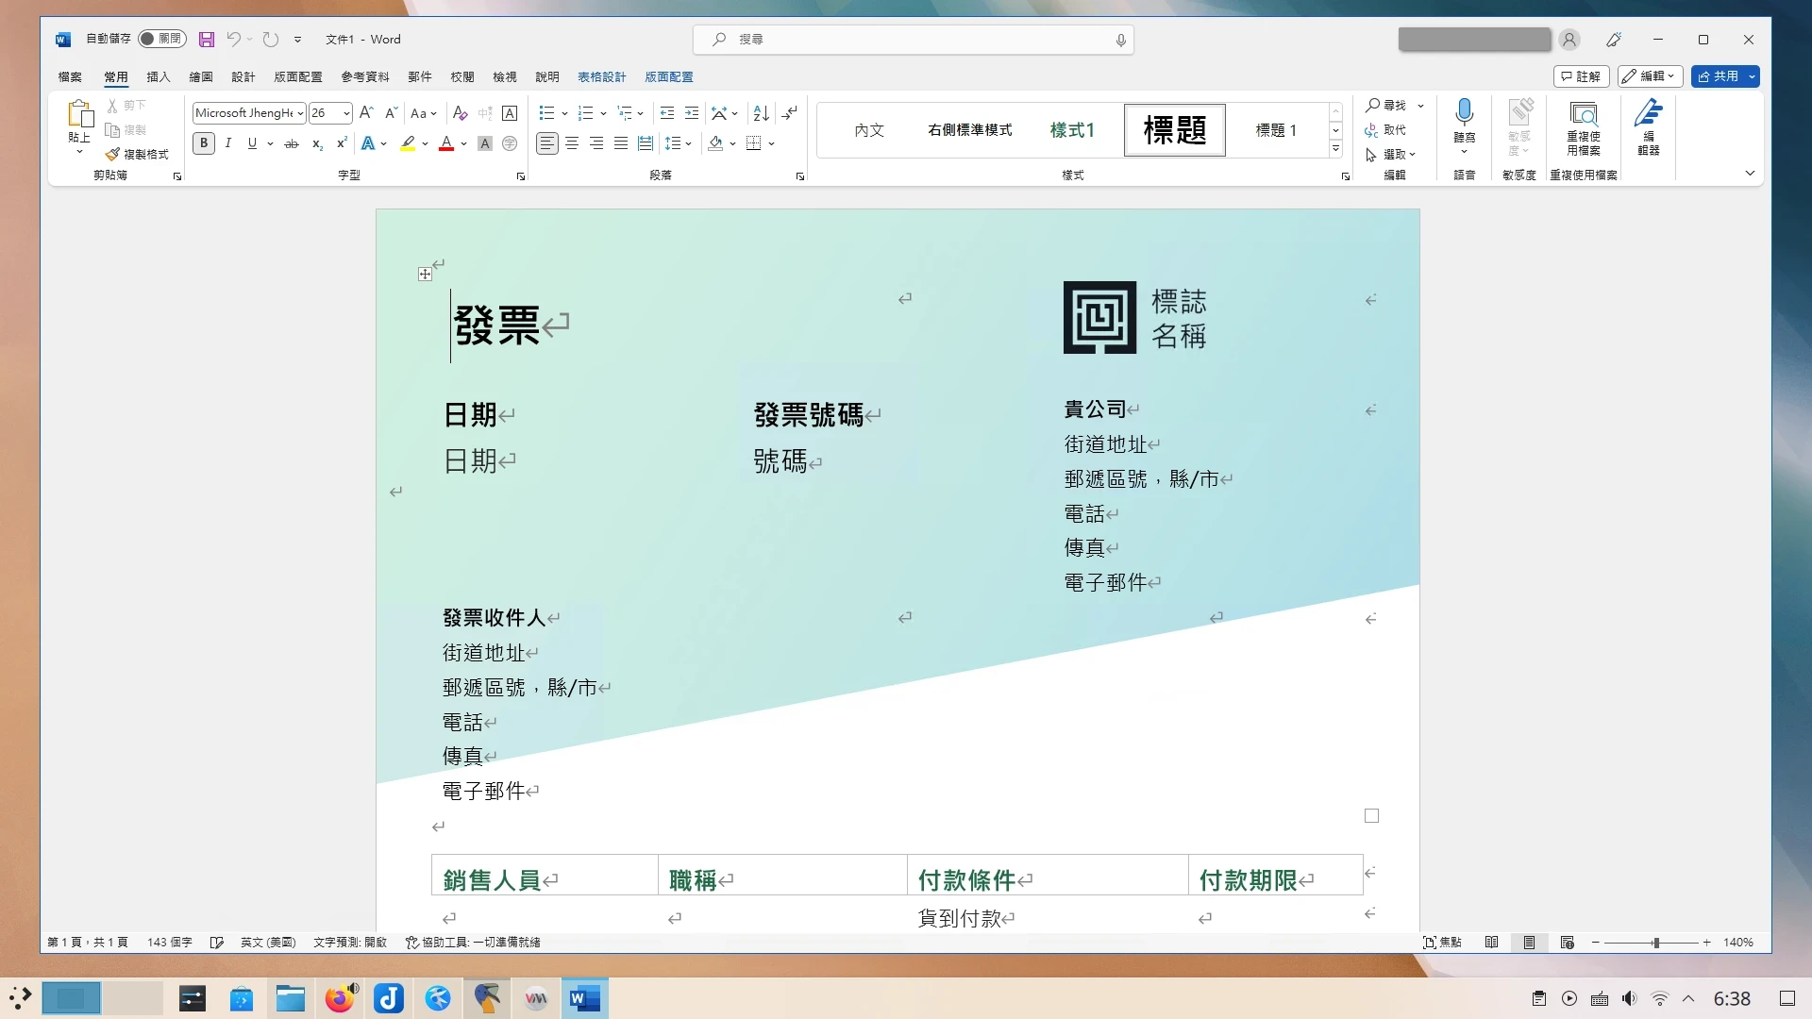The height and width of the screenshot is (1019, 1812).
Task: Toggle underline on selected text
Action: click(x=252, y=143)
